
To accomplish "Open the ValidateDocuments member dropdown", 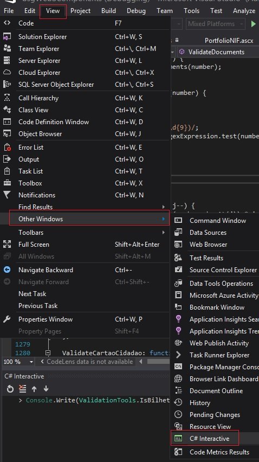I will coord(218,52).
